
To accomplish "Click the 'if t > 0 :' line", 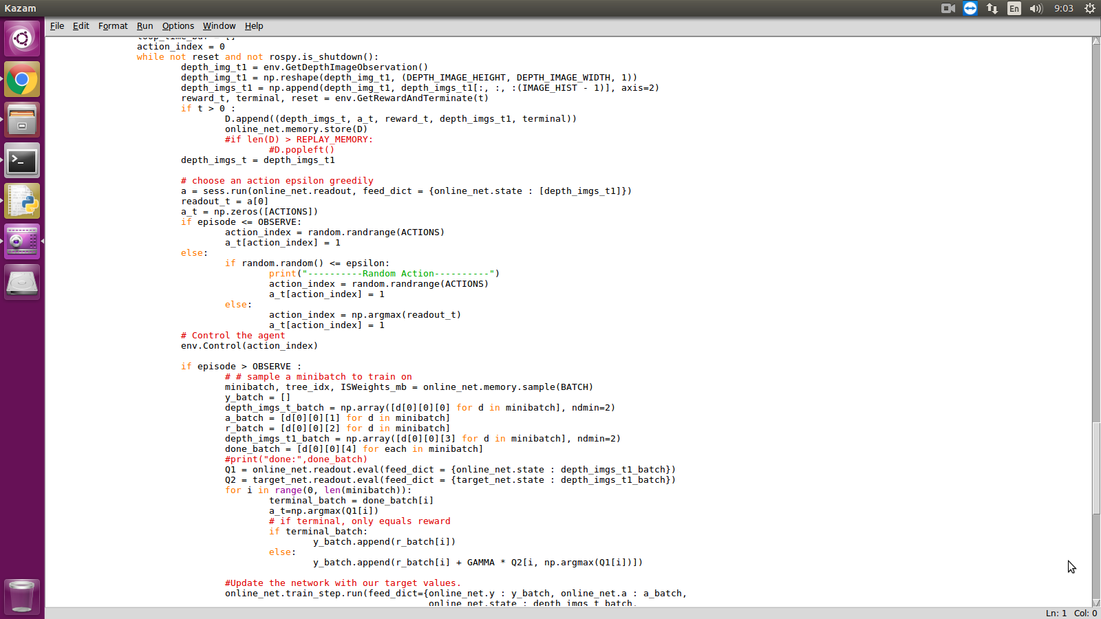I will [208, 109].
